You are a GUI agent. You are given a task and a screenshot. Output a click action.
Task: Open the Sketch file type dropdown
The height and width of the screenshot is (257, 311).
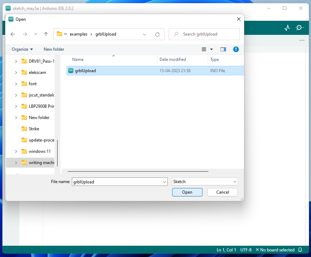coord(205,181)
